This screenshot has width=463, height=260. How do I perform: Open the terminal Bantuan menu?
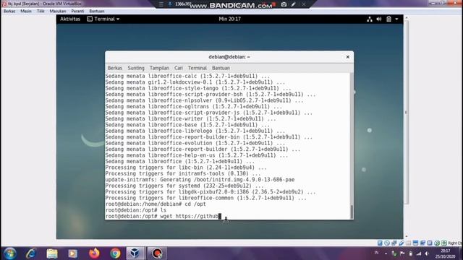(x=221, y=68)
